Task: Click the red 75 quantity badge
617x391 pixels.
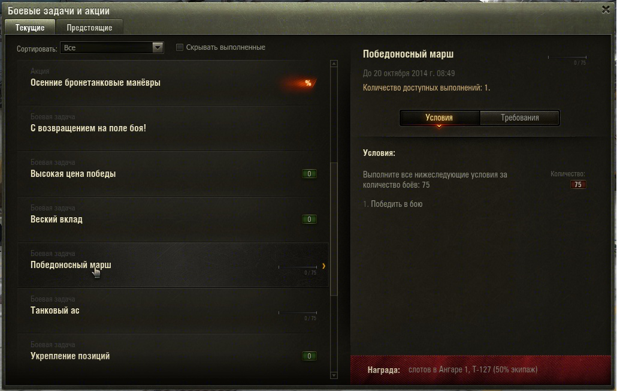Action: click(578, 185)
